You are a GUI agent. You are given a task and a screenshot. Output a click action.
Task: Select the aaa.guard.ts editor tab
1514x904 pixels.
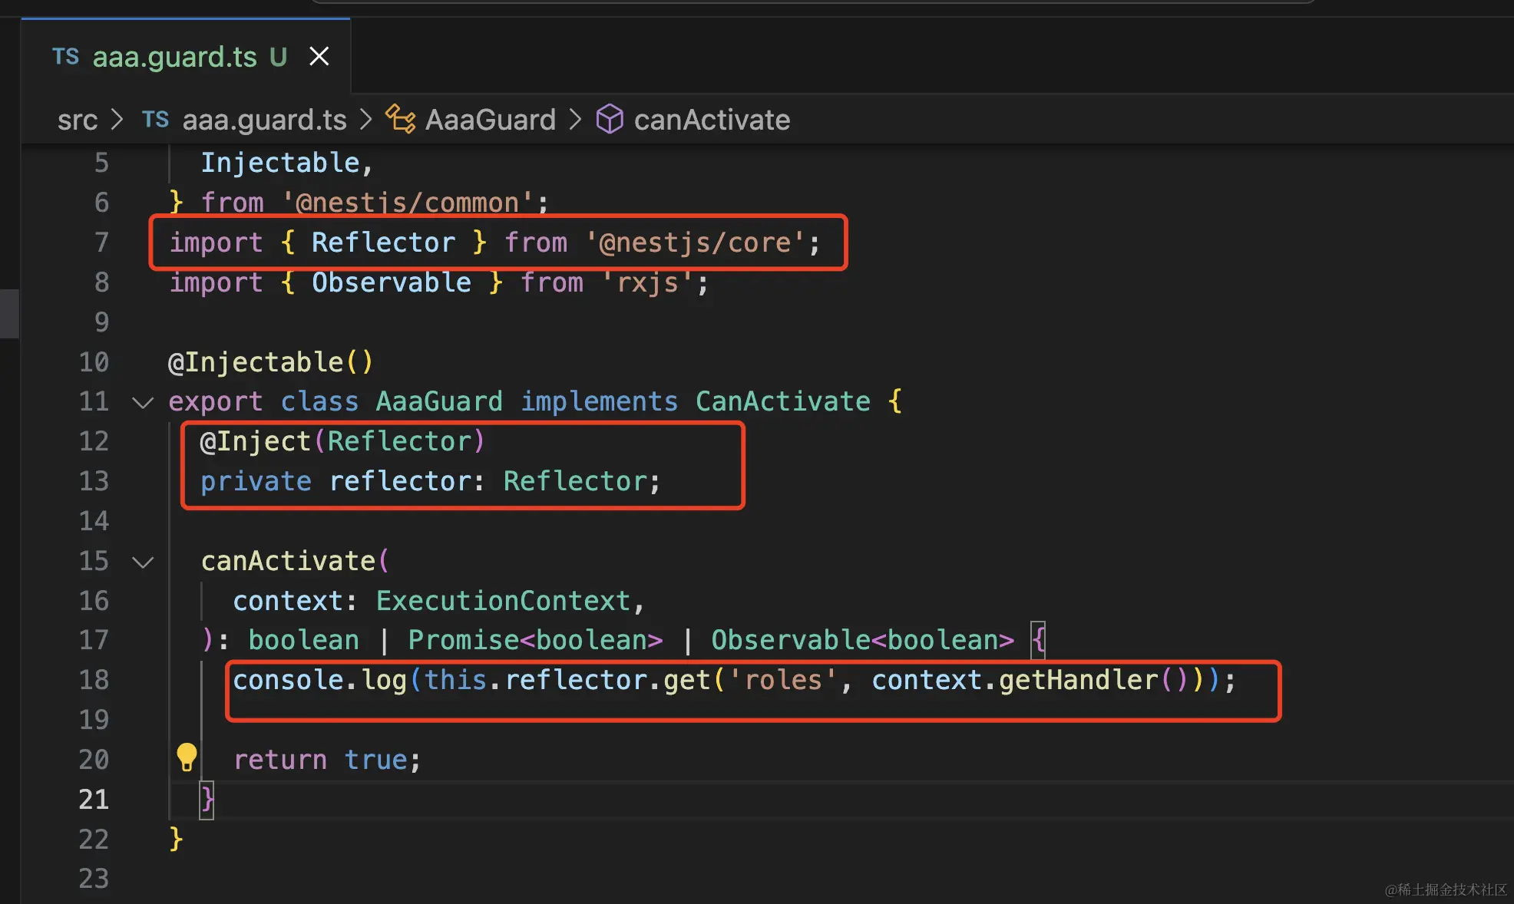point(174,57)
